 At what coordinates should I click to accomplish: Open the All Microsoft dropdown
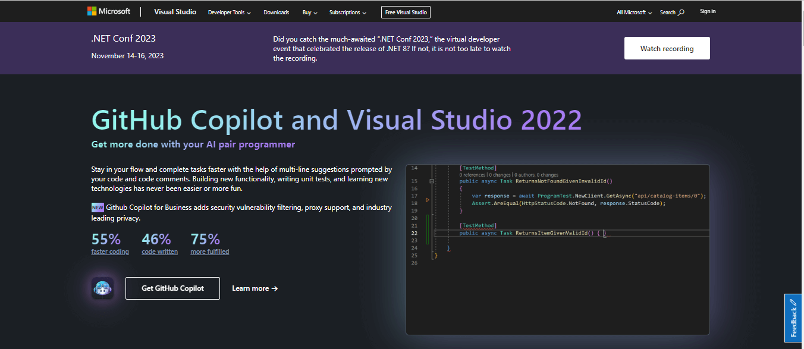pos(633,11)
